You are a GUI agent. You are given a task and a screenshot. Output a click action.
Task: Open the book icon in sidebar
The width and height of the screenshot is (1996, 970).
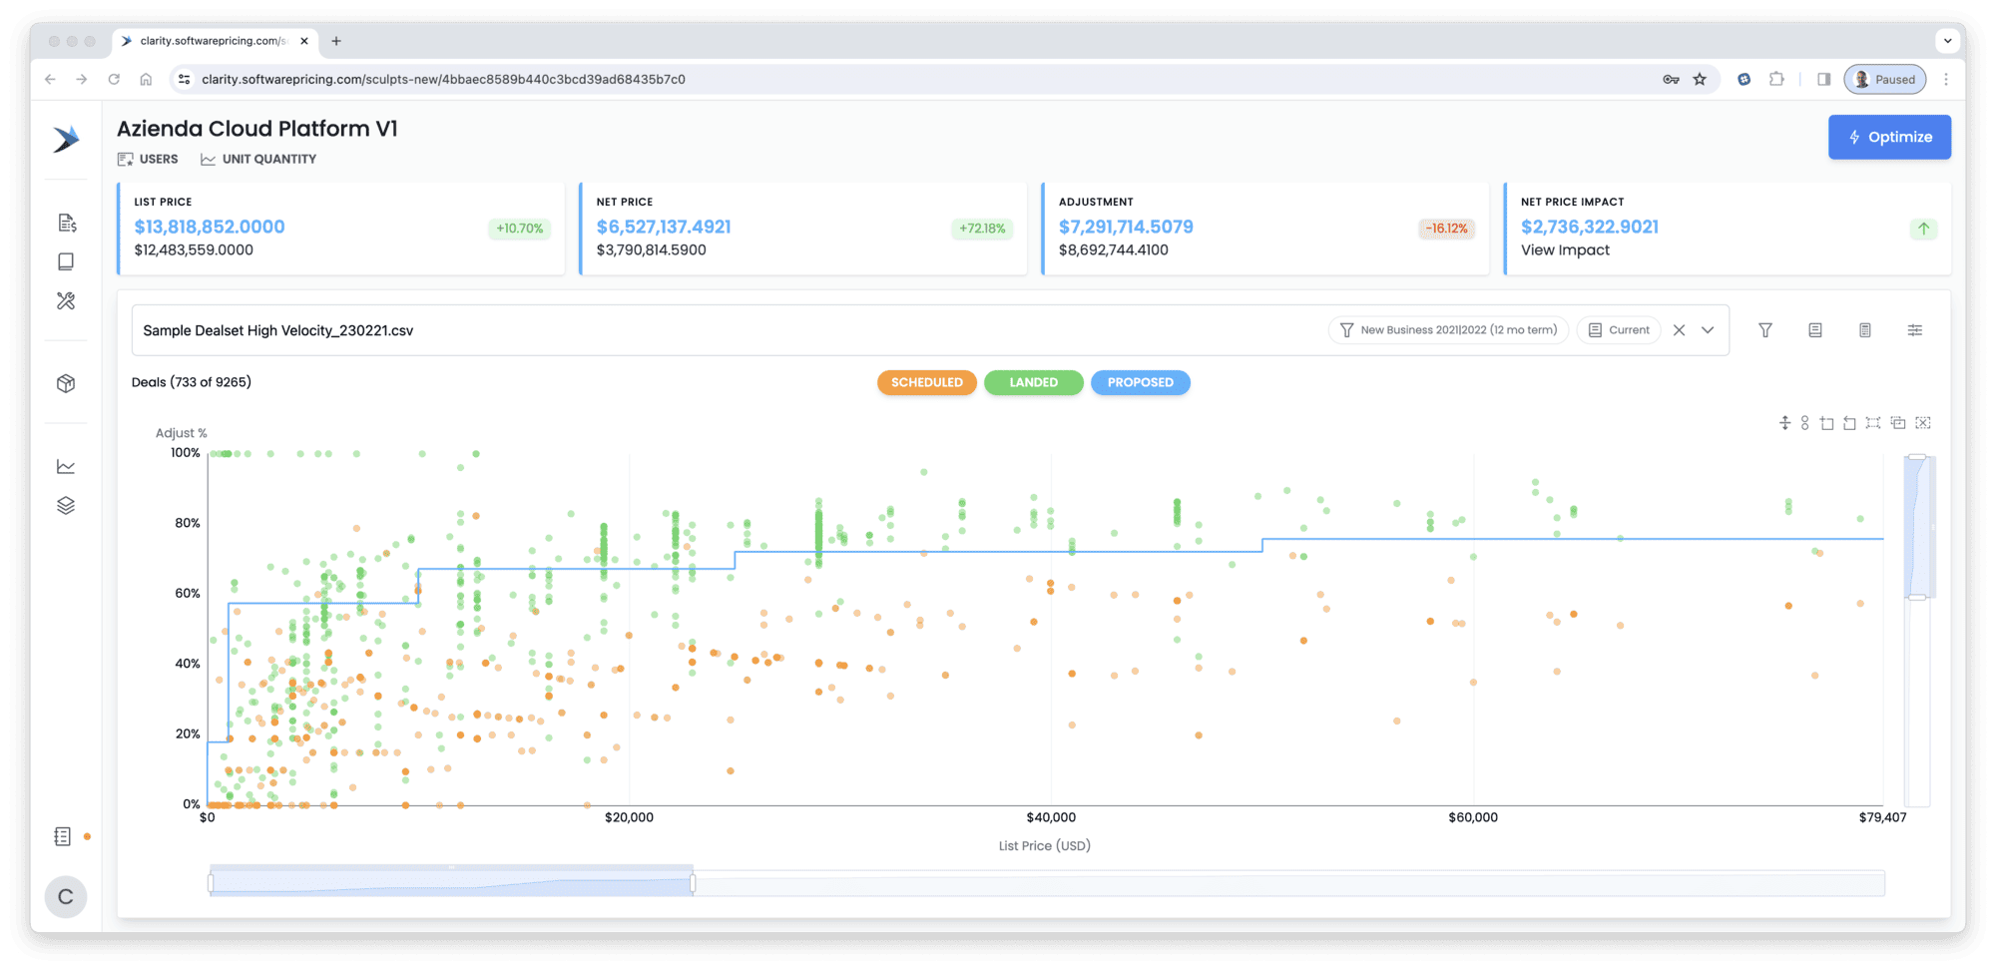[x=66, y=261]
